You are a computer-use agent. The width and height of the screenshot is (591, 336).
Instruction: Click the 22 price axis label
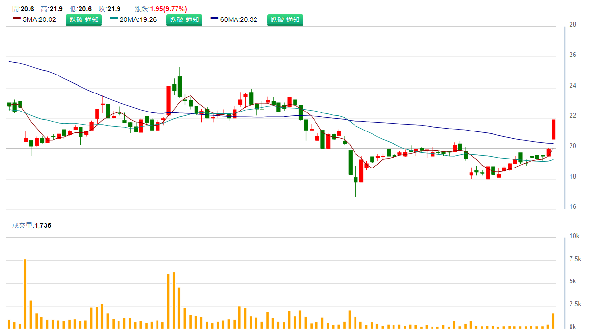point(573,116)
